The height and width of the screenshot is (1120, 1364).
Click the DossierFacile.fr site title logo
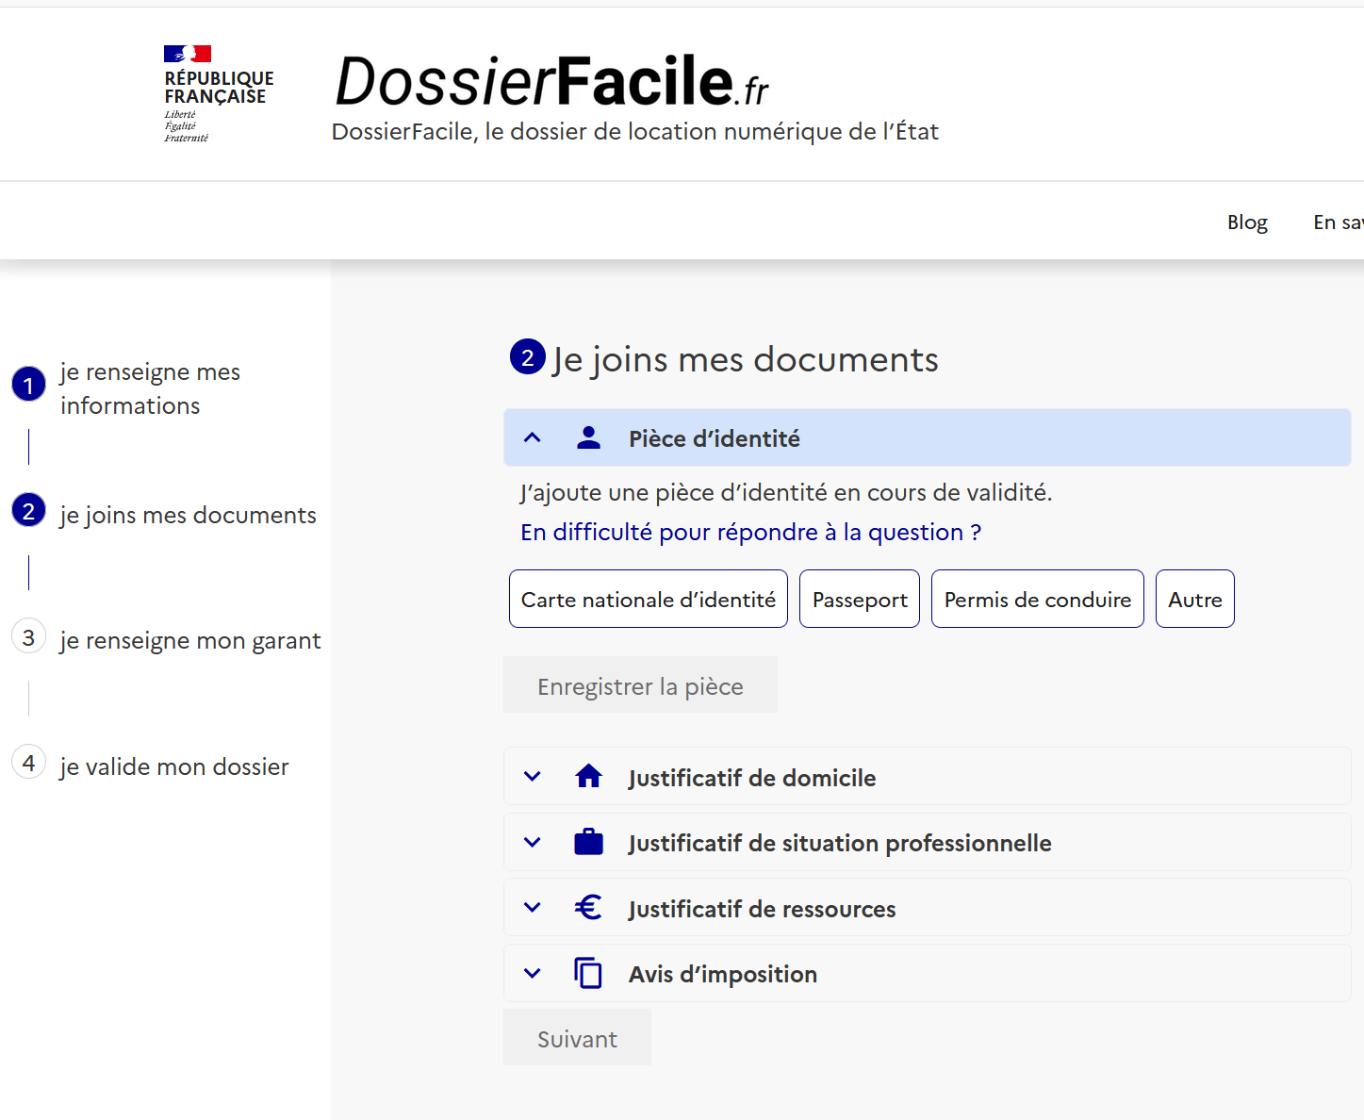pos(552,80)
